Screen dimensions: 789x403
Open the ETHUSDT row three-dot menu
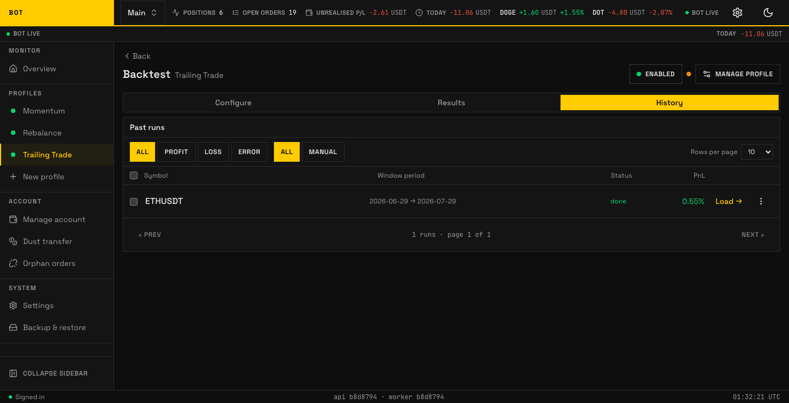pos(761,201)
